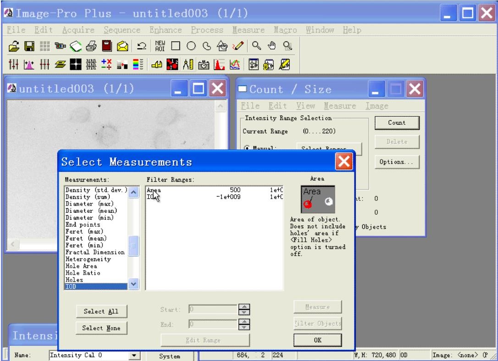Click the image window's vertical scroll-up arrow

point(220,106)
